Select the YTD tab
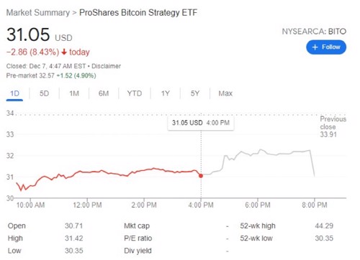Screen dimensions: 360x260 pos(135,93)
